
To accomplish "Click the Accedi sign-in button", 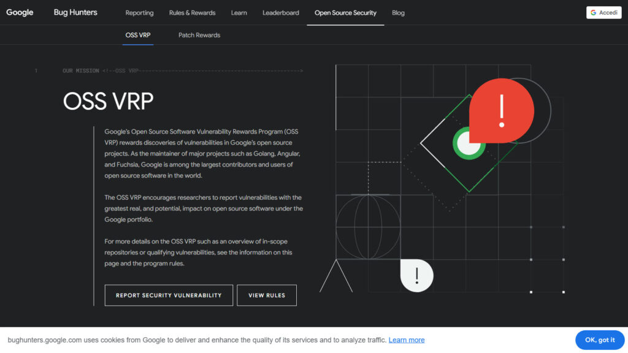I will (604, 12).
